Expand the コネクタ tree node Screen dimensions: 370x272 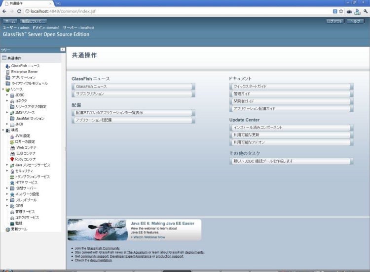[x=7, y=100]
